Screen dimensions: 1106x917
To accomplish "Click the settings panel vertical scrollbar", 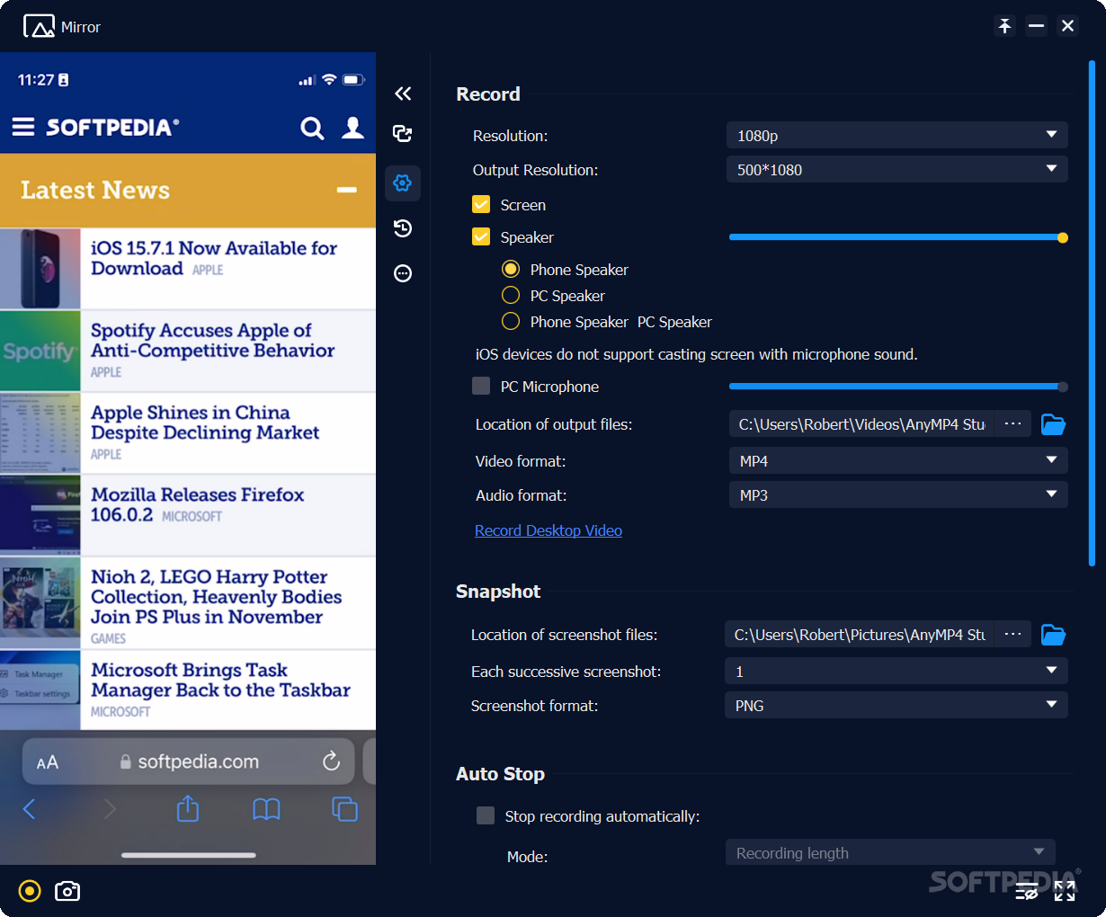I will click(x=1092, y=313).
